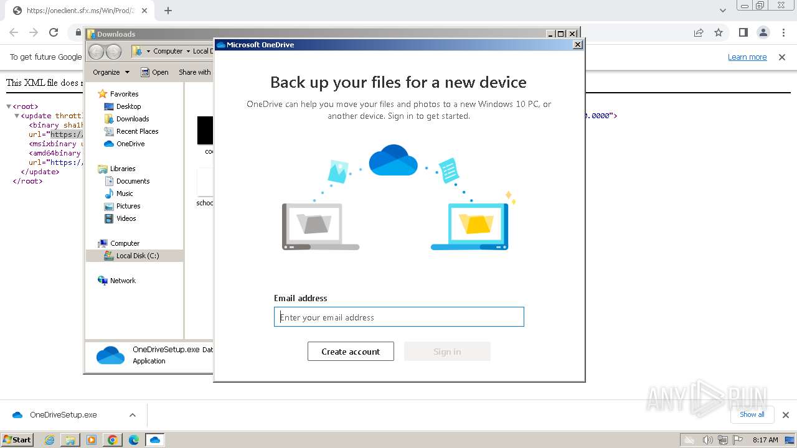Select Favorites in navigation pane
This screenshot has height=448, width=797.
click(x=124, y=94)
